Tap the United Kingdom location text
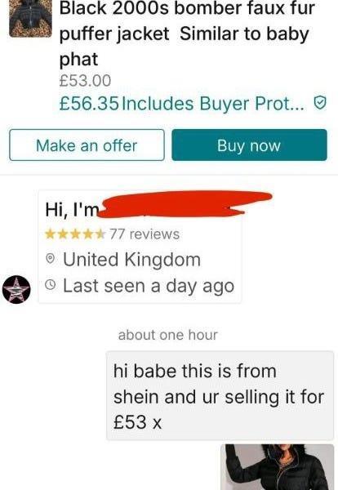 pos(131,260)
